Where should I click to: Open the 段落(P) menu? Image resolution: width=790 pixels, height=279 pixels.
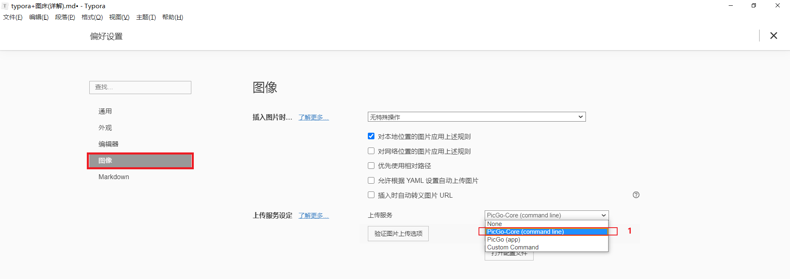tap(65, 17)
